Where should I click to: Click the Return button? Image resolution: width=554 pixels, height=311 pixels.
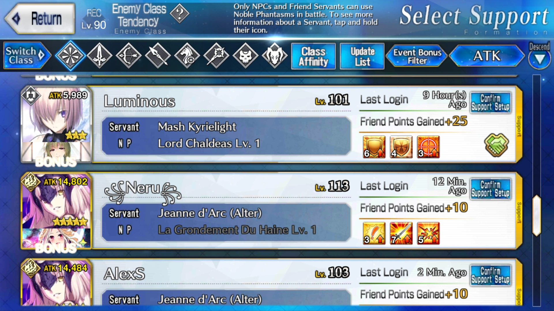point(40,19)
